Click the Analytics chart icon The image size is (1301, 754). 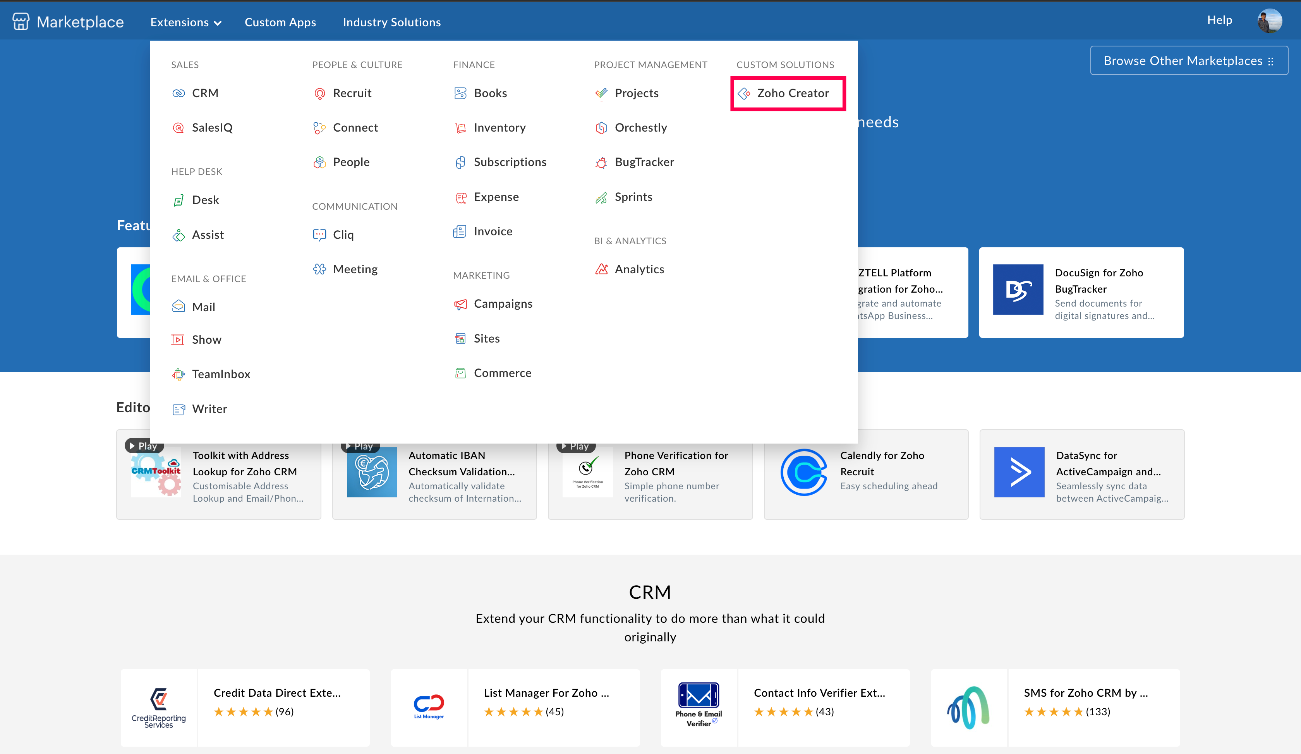point(601,269)
